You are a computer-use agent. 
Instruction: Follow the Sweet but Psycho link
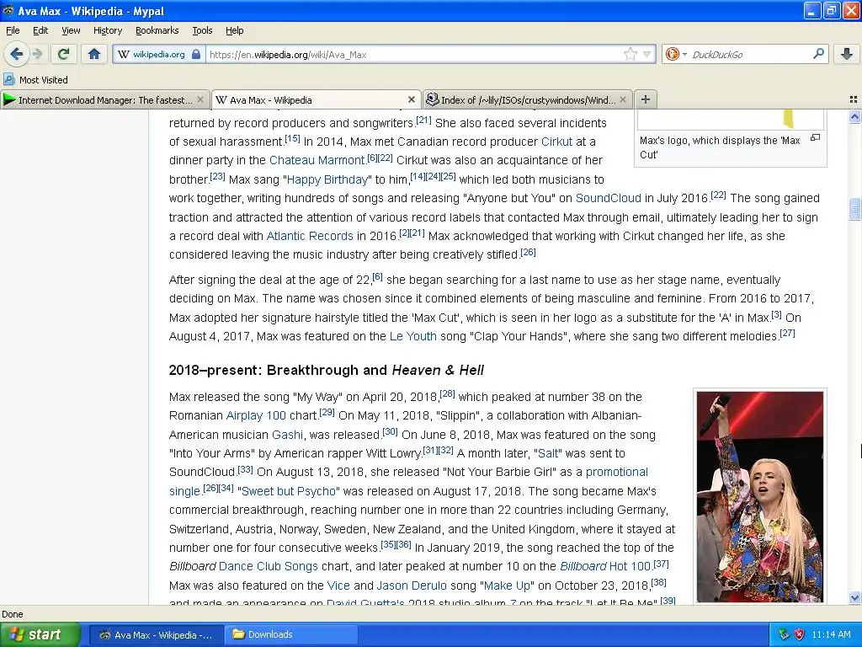coord(288,491)
